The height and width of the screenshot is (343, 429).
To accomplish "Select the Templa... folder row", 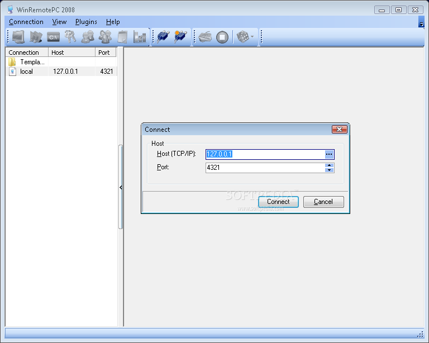I will click(x=61, y=62).
